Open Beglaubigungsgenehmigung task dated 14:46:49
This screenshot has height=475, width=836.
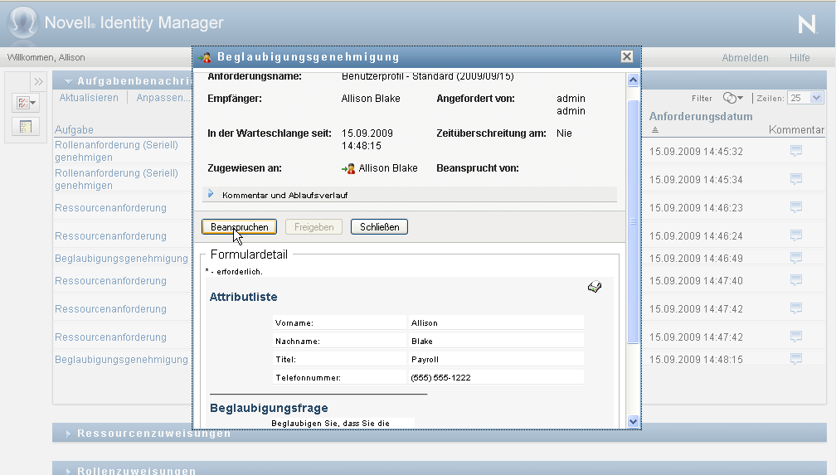(122, 259)
